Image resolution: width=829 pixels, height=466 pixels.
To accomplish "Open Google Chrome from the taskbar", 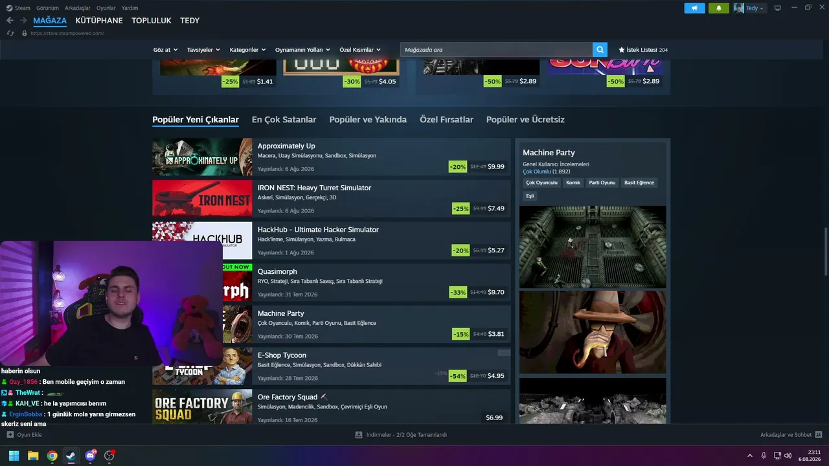I will pos(52,456).
